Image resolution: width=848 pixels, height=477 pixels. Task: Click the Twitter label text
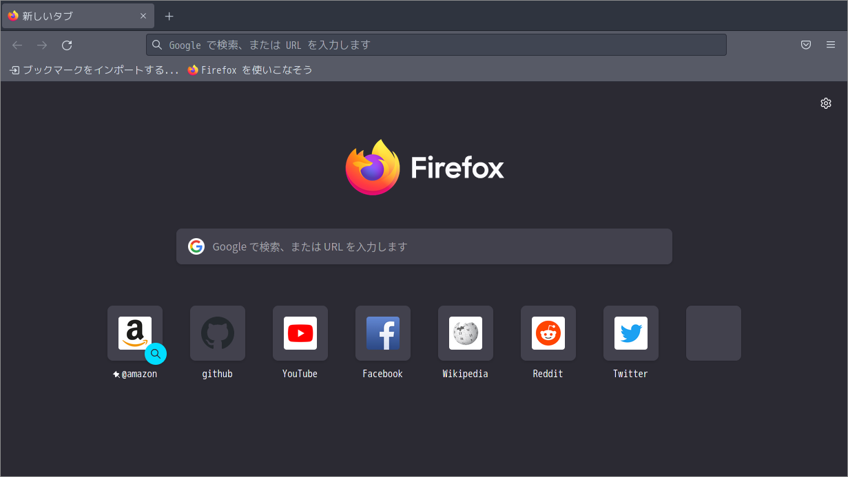click(x=631, y=374)
